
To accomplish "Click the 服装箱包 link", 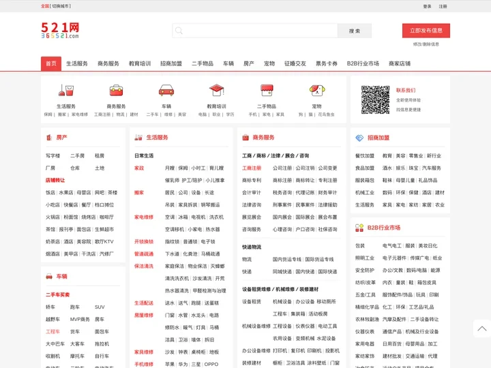I will (365, 180).
